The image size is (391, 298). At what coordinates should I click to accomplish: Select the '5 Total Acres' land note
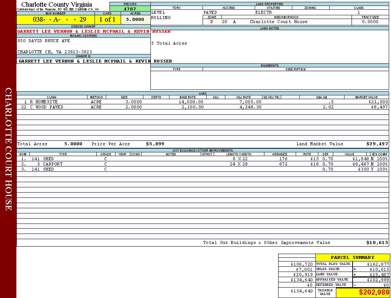(169, 44)
